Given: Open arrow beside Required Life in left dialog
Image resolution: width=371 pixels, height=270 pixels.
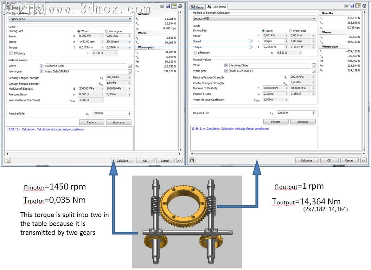Looking at the screenshot, I should pos(130,113).
